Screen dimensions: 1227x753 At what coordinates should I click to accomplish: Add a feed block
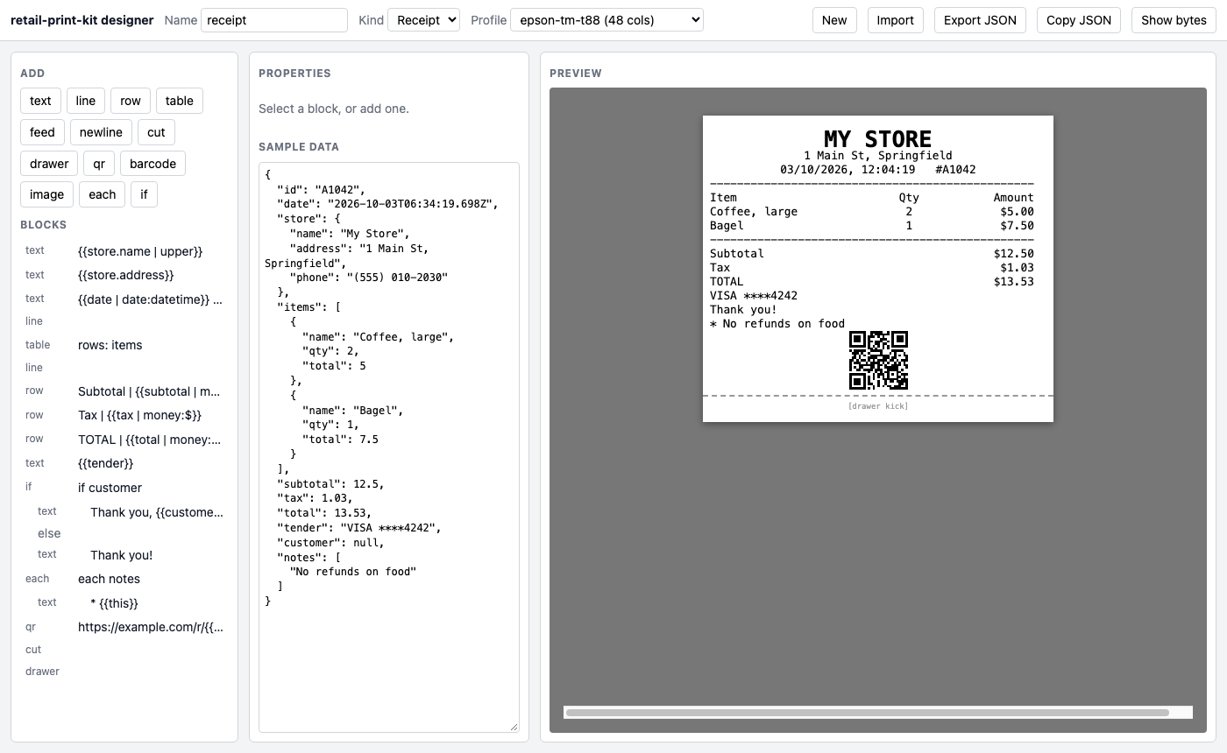click(42, 132)
